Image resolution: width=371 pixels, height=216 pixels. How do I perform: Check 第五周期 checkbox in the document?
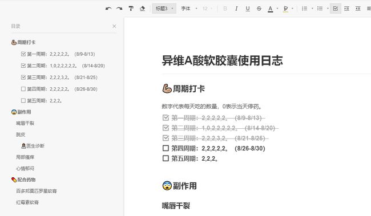click(x=166, y=158)
